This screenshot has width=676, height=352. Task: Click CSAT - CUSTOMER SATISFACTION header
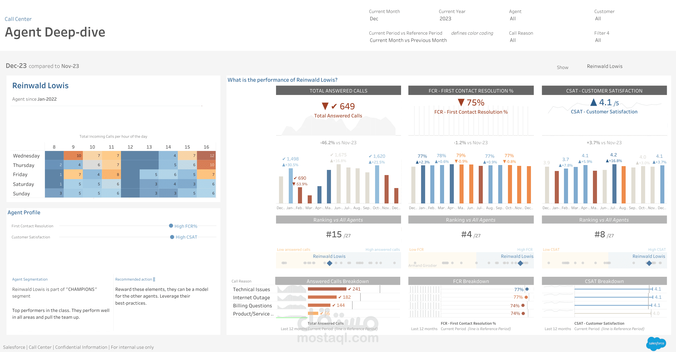point(604,91)
